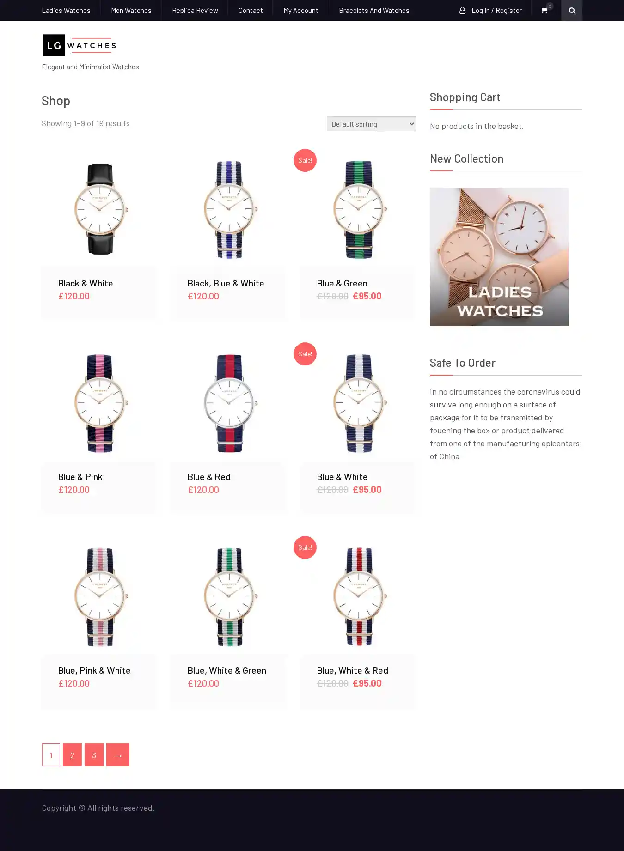
Task: Go to page 2 of results
Action: [72, 755]
